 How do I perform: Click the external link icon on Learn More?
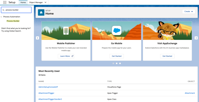tap(72, 56)
